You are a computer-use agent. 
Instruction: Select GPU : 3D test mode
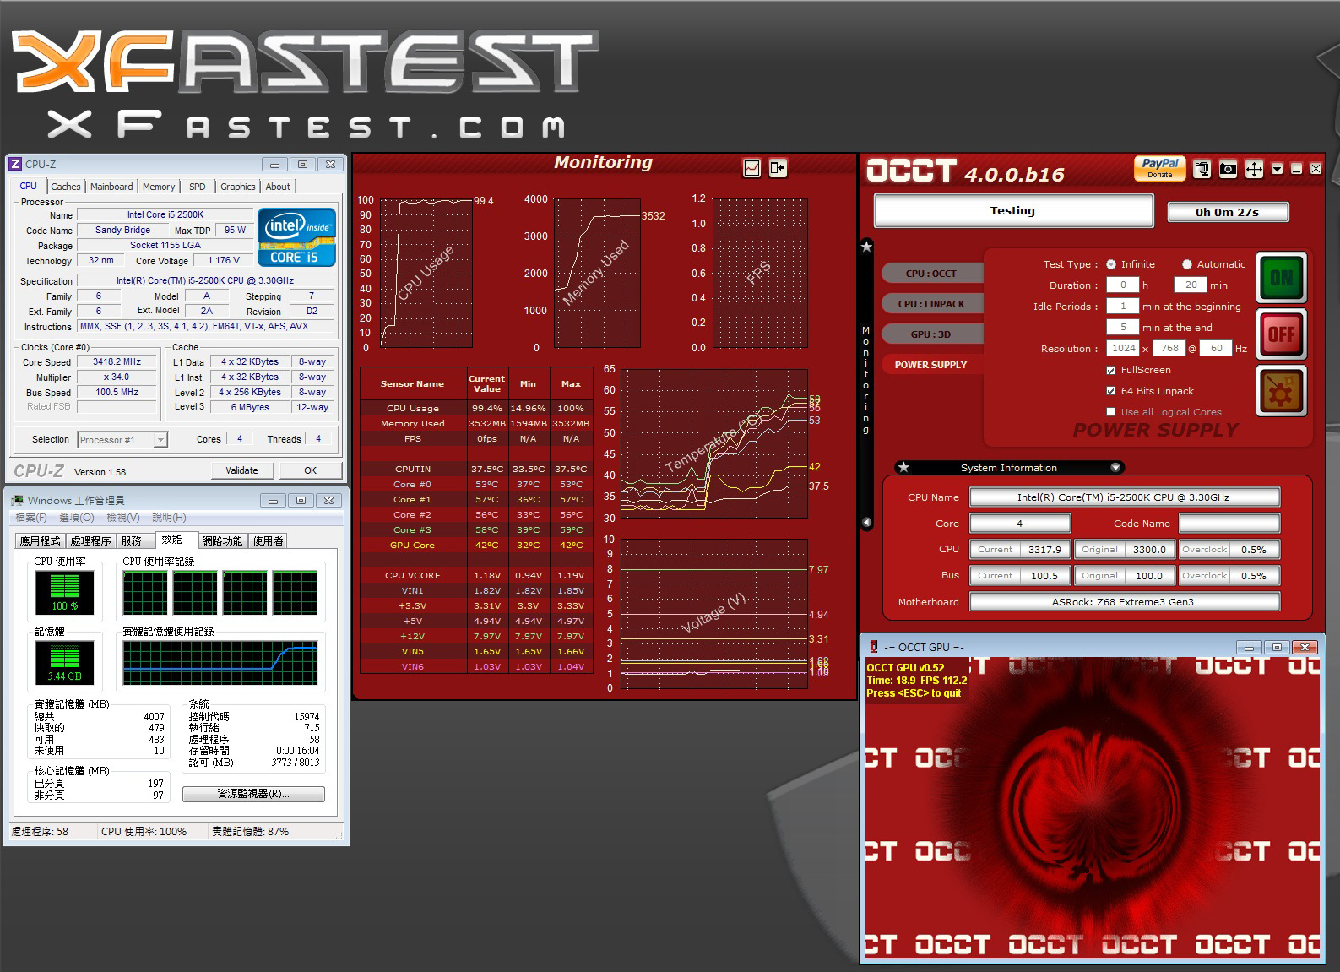931,334
